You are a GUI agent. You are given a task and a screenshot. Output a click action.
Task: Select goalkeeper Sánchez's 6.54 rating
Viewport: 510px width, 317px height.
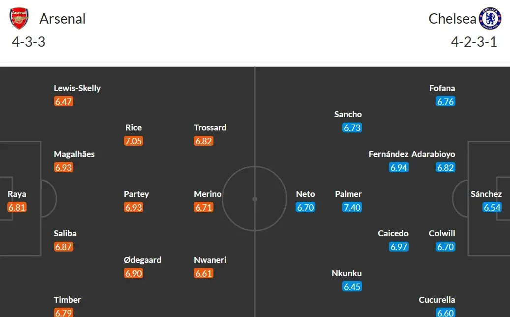pyautogui.click(x=492, y=207)
